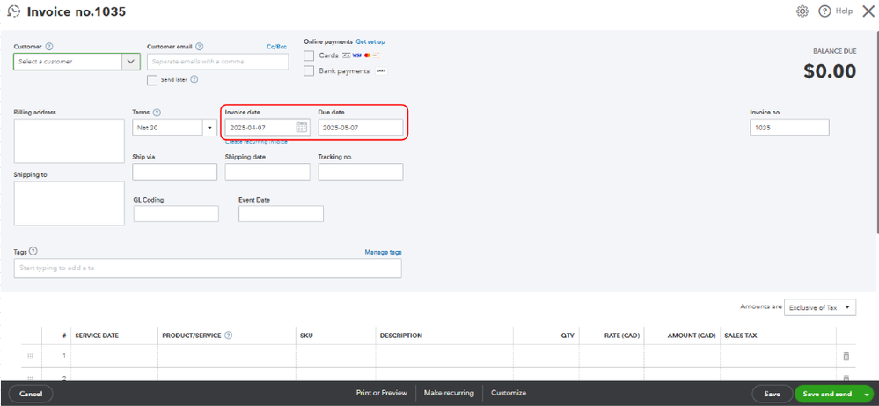Click the Invoice no. field showing 1035
This screenshot has height=406, width=879.
789,128
